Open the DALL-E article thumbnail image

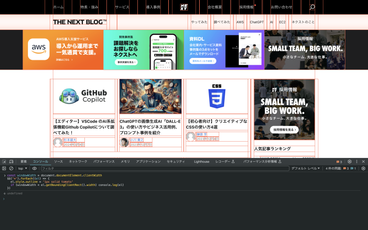click(151, 97)
